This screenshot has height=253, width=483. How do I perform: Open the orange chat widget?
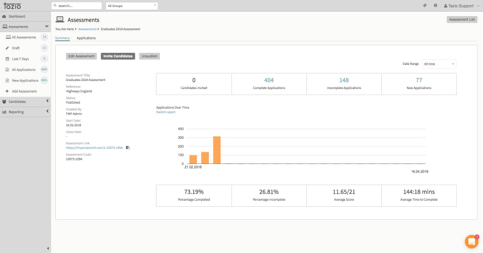point(471,241)
